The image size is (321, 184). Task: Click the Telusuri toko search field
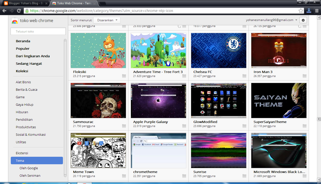38,31
